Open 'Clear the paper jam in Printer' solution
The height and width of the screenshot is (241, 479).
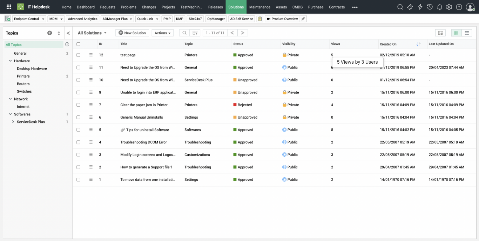click(144, 105)
